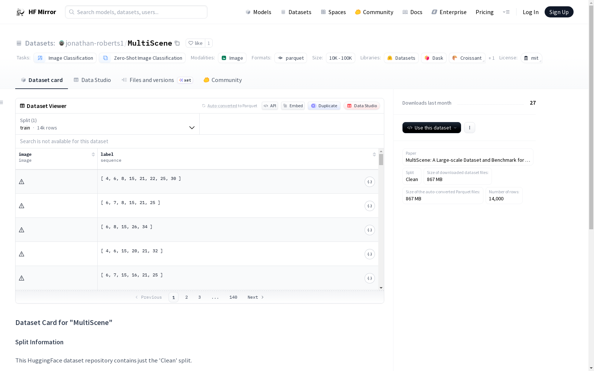This screenshot has height=371, width=594.
Task: Open the Files and versions tab
Action: pos(157,80)
